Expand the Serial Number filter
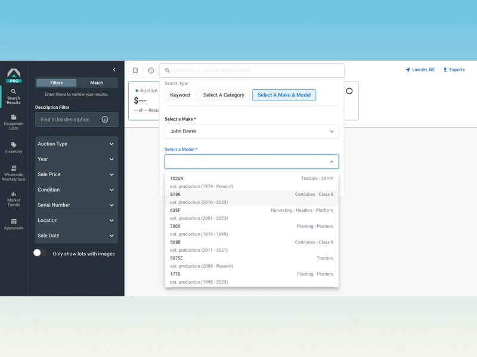Screen dimensions: 477x357 76,205
